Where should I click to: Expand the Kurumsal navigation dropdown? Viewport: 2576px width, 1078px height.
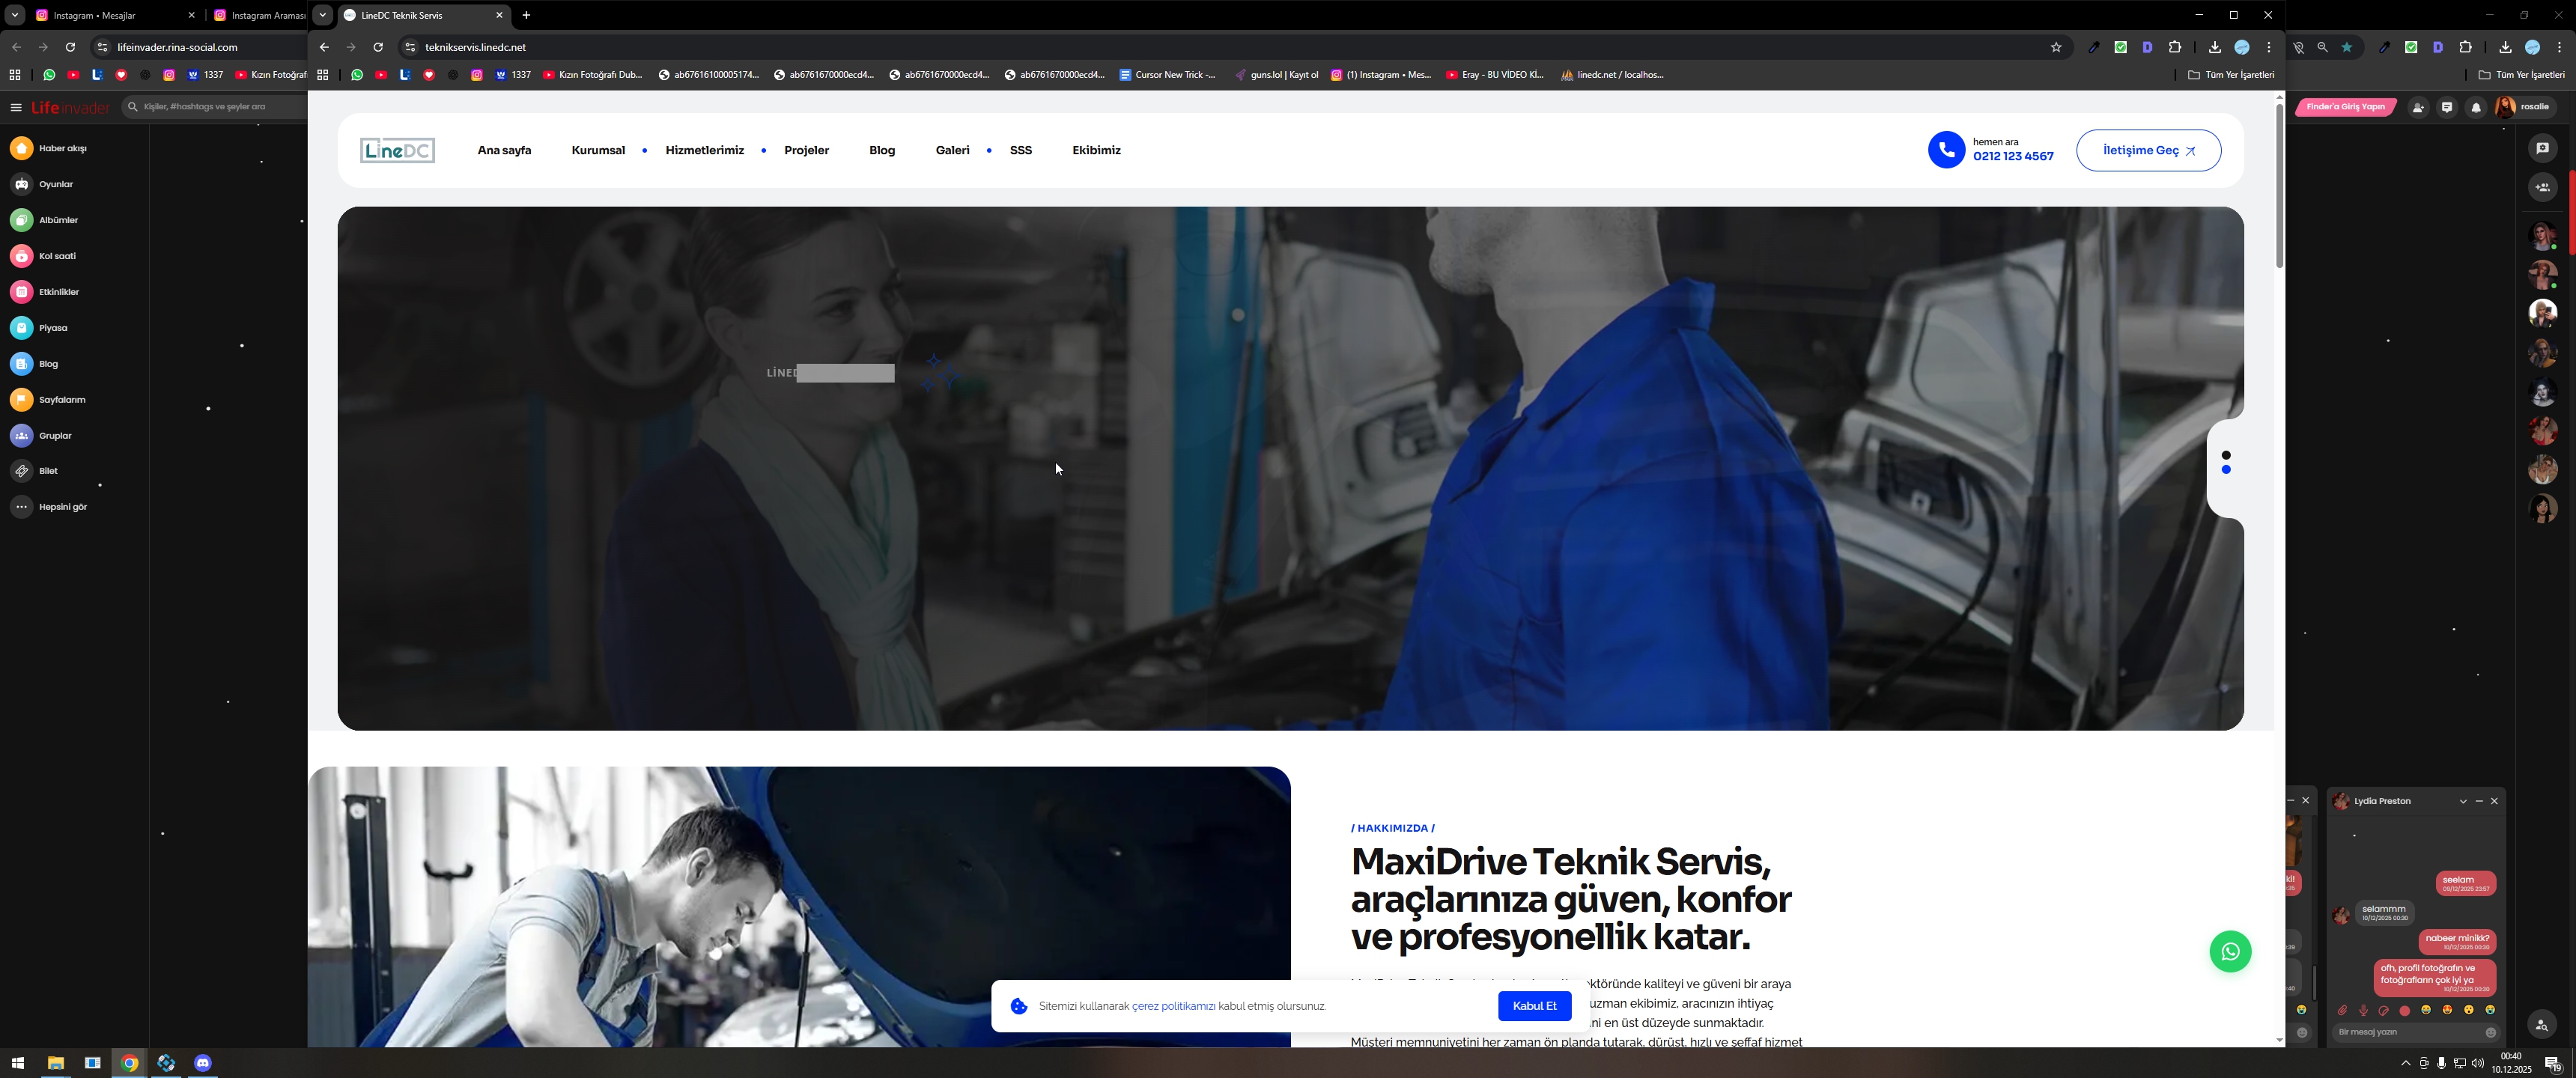(x=598, y=150)
